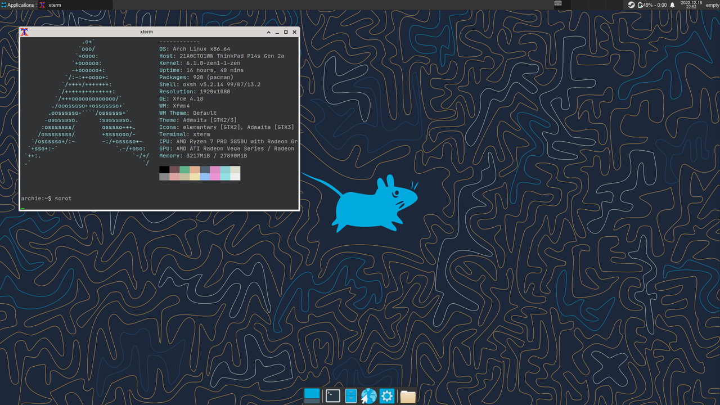The width and height of the screenshot is (720, 405).
Task: Open the Steam tray icon
Action: coord(632,5)
